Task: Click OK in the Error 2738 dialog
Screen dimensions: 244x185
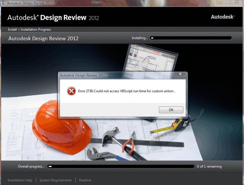Action: 171,110
